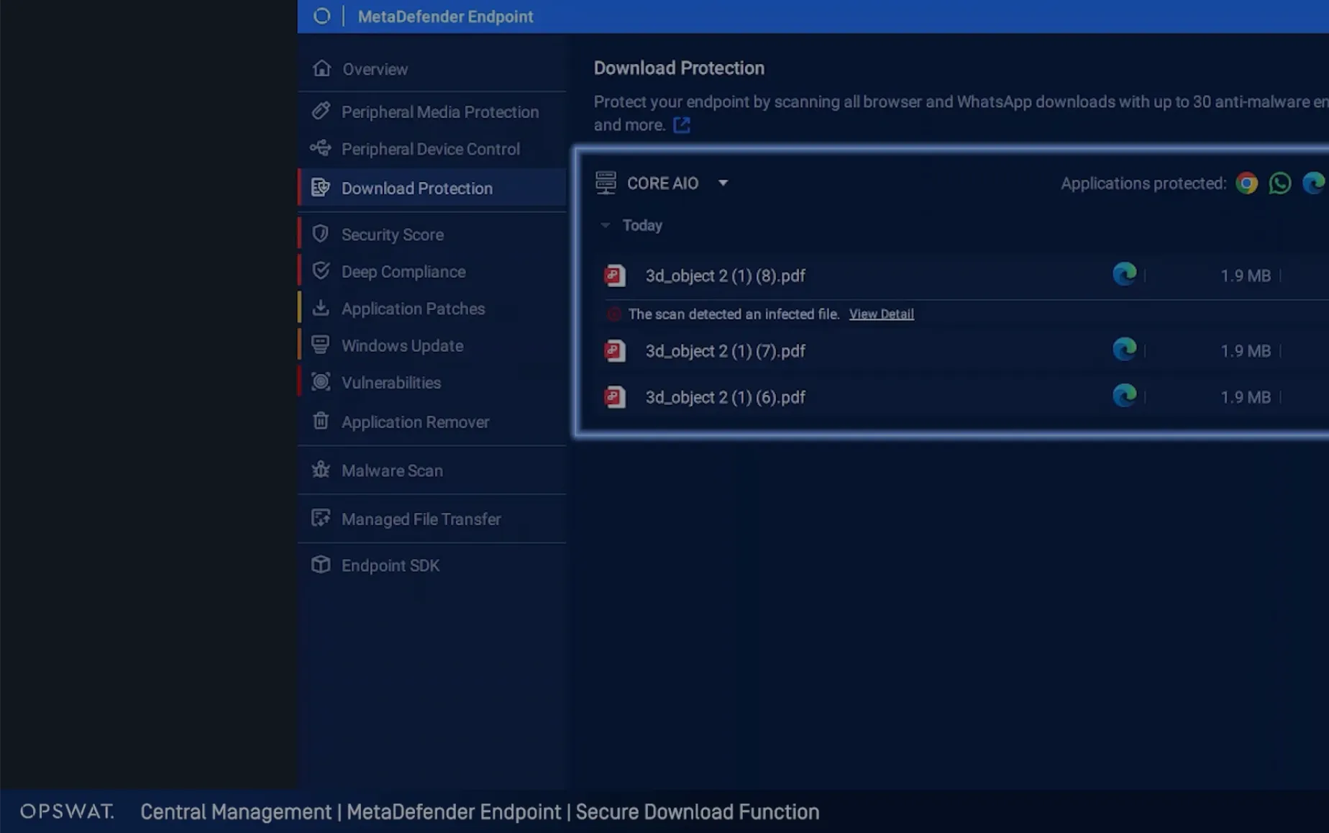Viewport: 1329px width, 833px height.
Task: Click the Chrome protected application icon
Action: point(1247,183)
